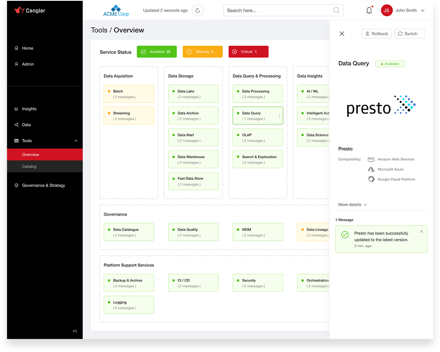The image size is (440, 352).
Task: Open notifications bell
Action: tap(369, 11)
